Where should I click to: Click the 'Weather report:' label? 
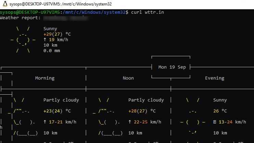20,18
